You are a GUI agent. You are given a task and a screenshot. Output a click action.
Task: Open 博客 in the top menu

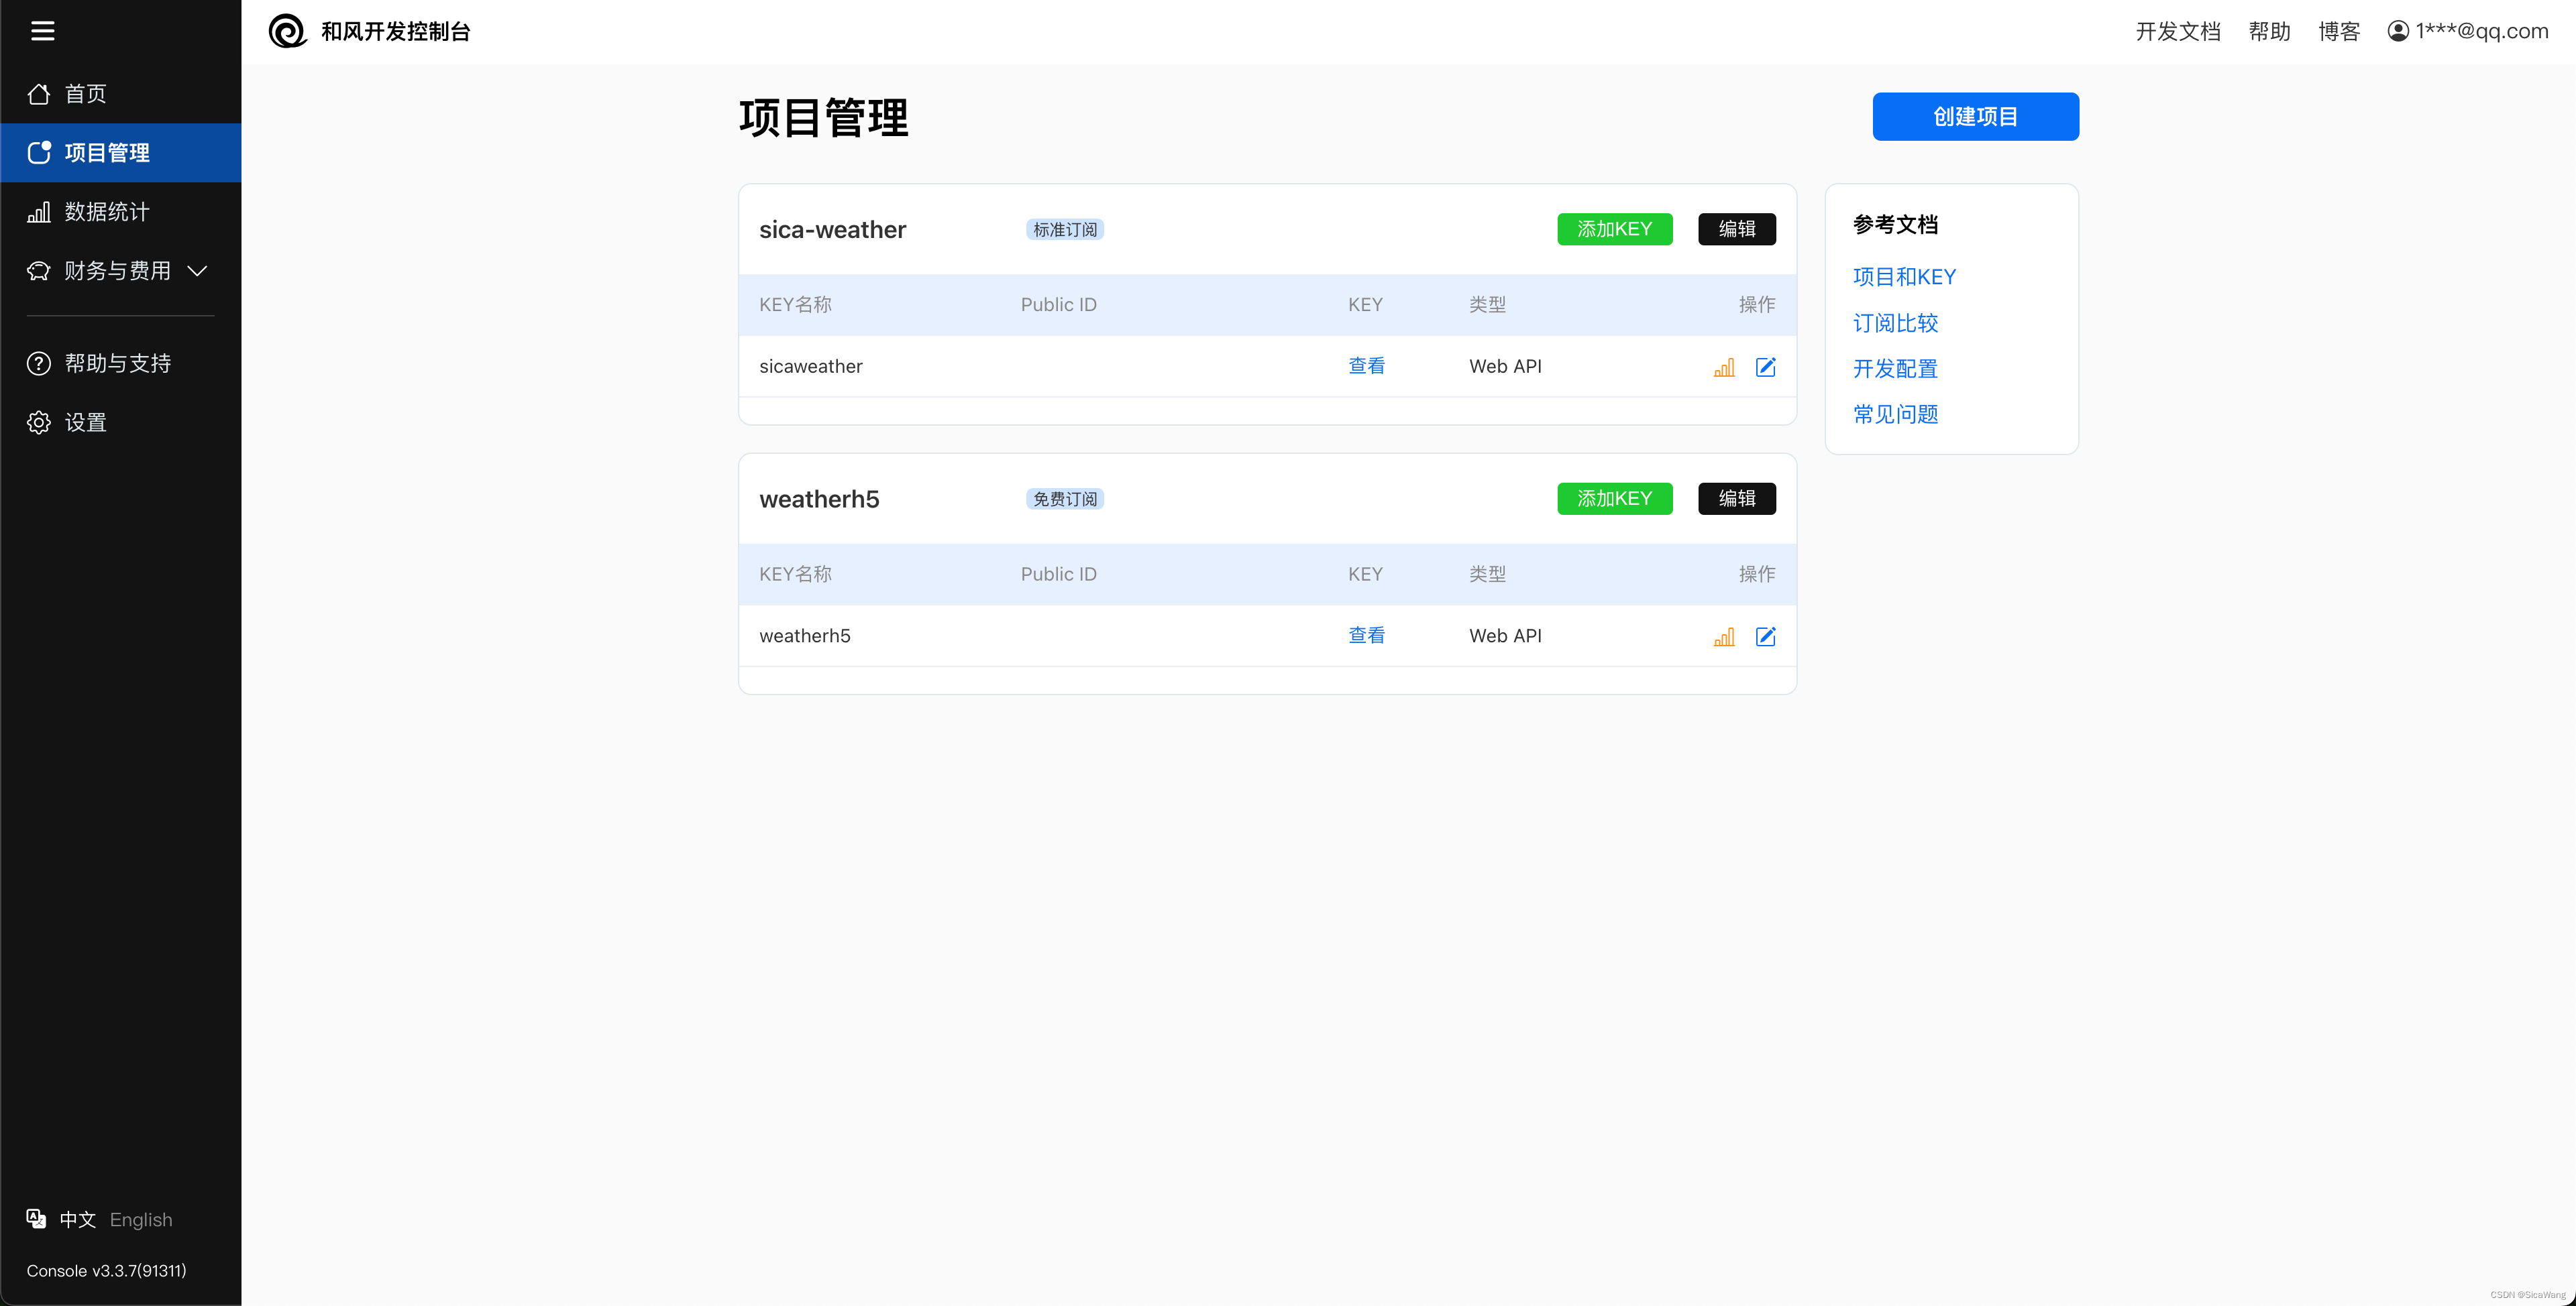coord(2339,31)
